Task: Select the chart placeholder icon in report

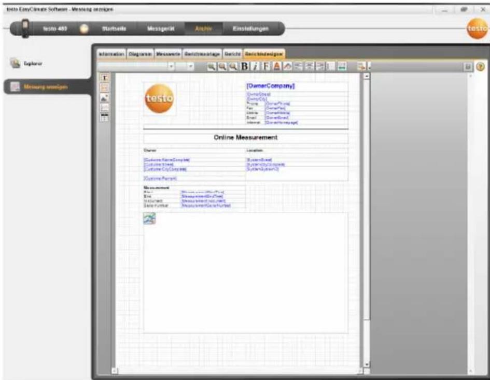Action: click(x=149, y=218)
